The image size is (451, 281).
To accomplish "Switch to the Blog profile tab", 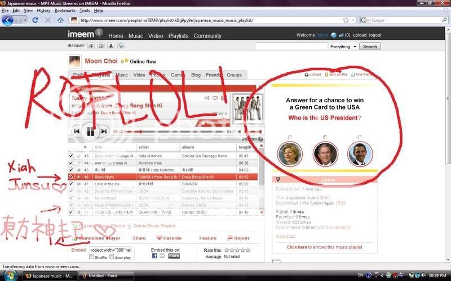I will point(196,75).
